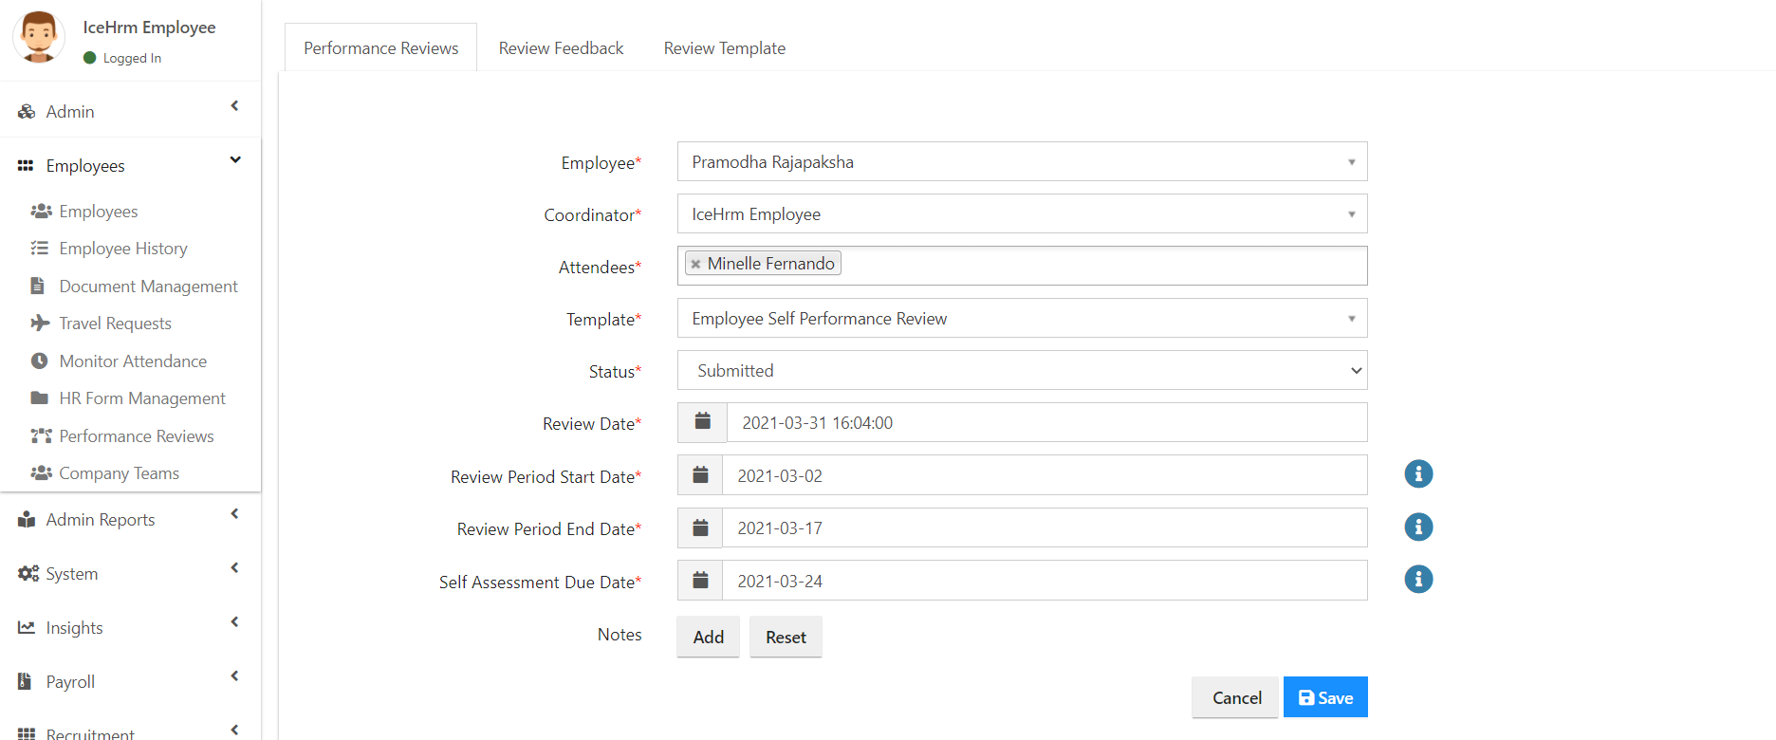This screenshot has height=740, width=1776.
Task: Switch to the Review Template tab
Action: [x=724, y=48]
